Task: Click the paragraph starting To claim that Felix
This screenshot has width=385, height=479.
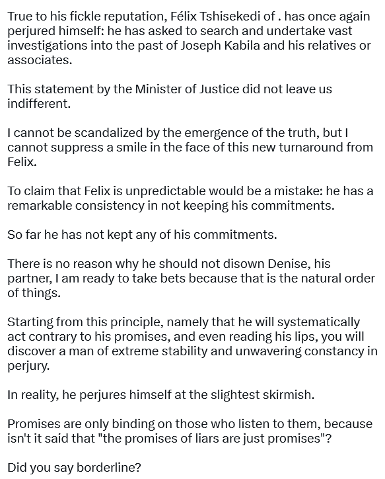Action: pyautogui.click(x=190, y=198)
